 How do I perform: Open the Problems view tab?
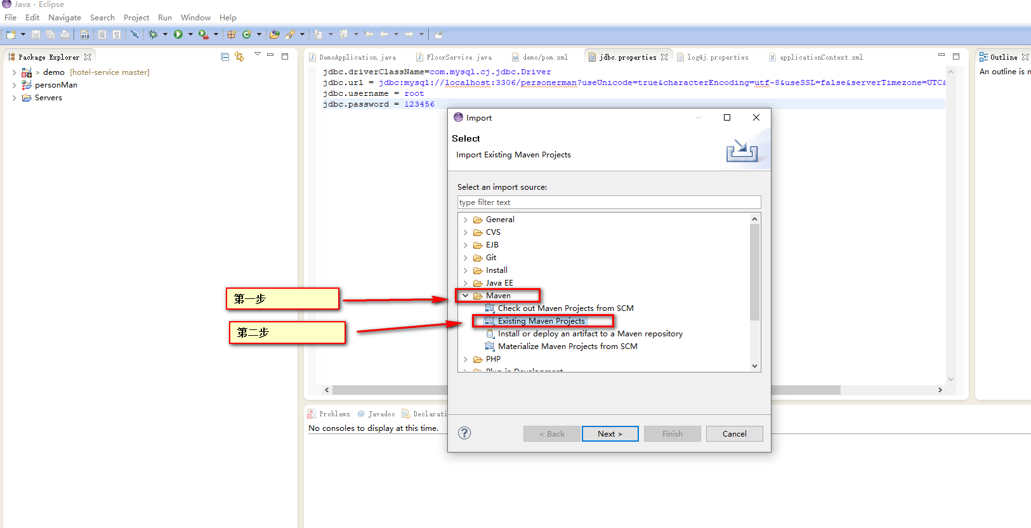[329, 414]
